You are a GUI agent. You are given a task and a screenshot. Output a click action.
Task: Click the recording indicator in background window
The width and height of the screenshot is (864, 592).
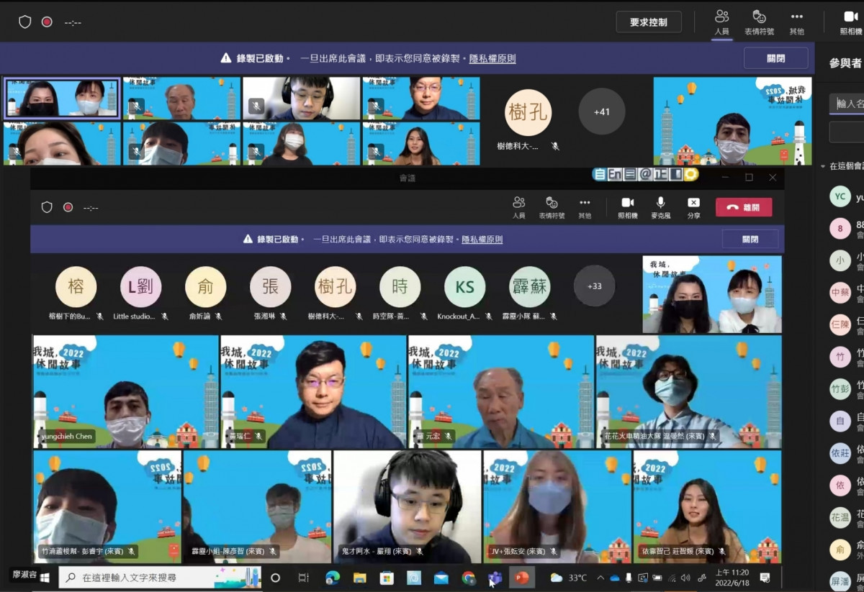pyautogui.click(x=47, y=22)
